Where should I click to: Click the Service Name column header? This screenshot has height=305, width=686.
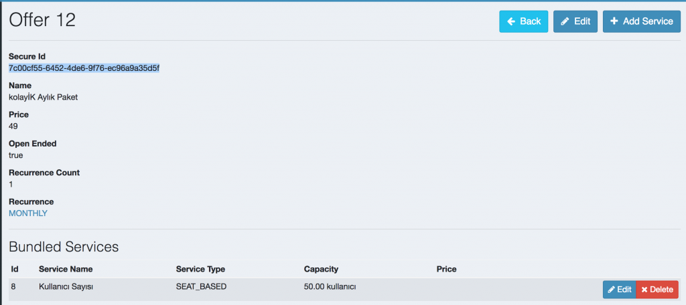coord(66,269)
